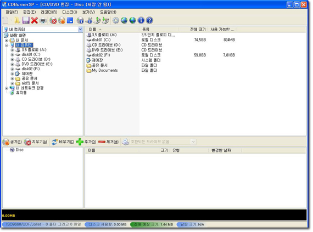Open the 내 컴퓨터 location dropdown
The width and height of the screenshot is (313, 232).
click(80, 29)
